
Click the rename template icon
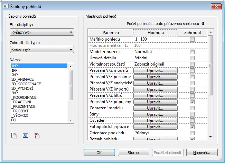(x=25, y=136)
